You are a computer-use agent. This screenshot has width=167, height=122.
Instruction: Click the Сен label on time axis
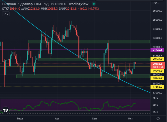[94, 119]
